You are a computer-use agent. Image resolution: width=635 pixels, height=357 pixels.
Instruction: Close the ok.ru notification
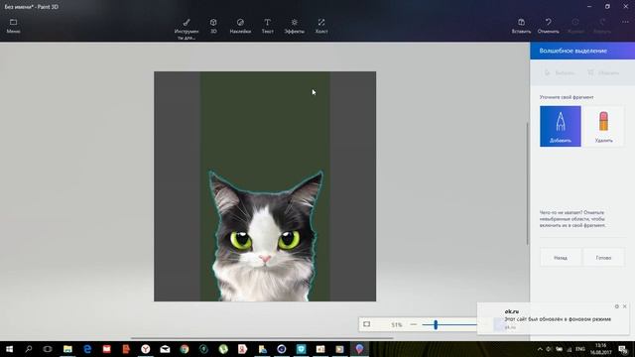coord(625,306)
